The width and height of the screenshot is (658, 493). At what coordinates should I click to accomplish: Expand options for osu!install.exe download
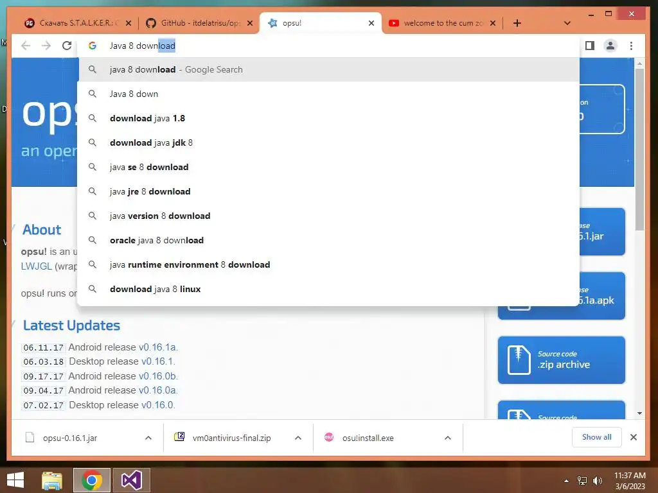click(448, 438)
